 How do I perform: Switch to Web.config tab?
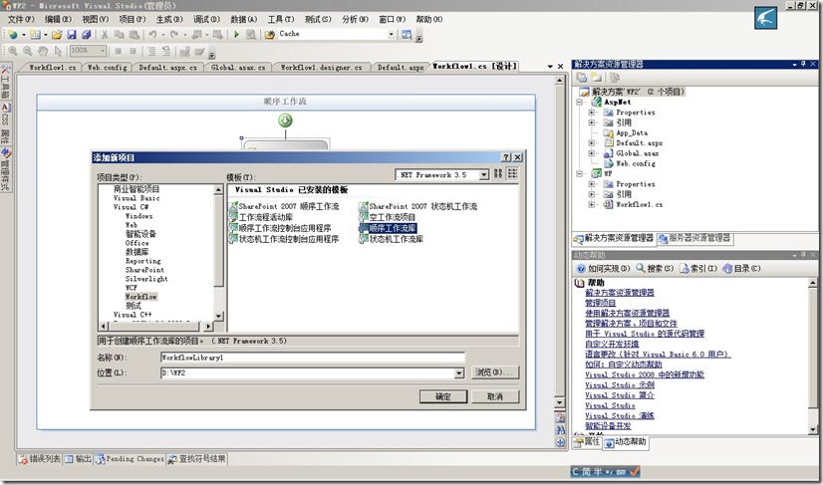coord(107,67)
